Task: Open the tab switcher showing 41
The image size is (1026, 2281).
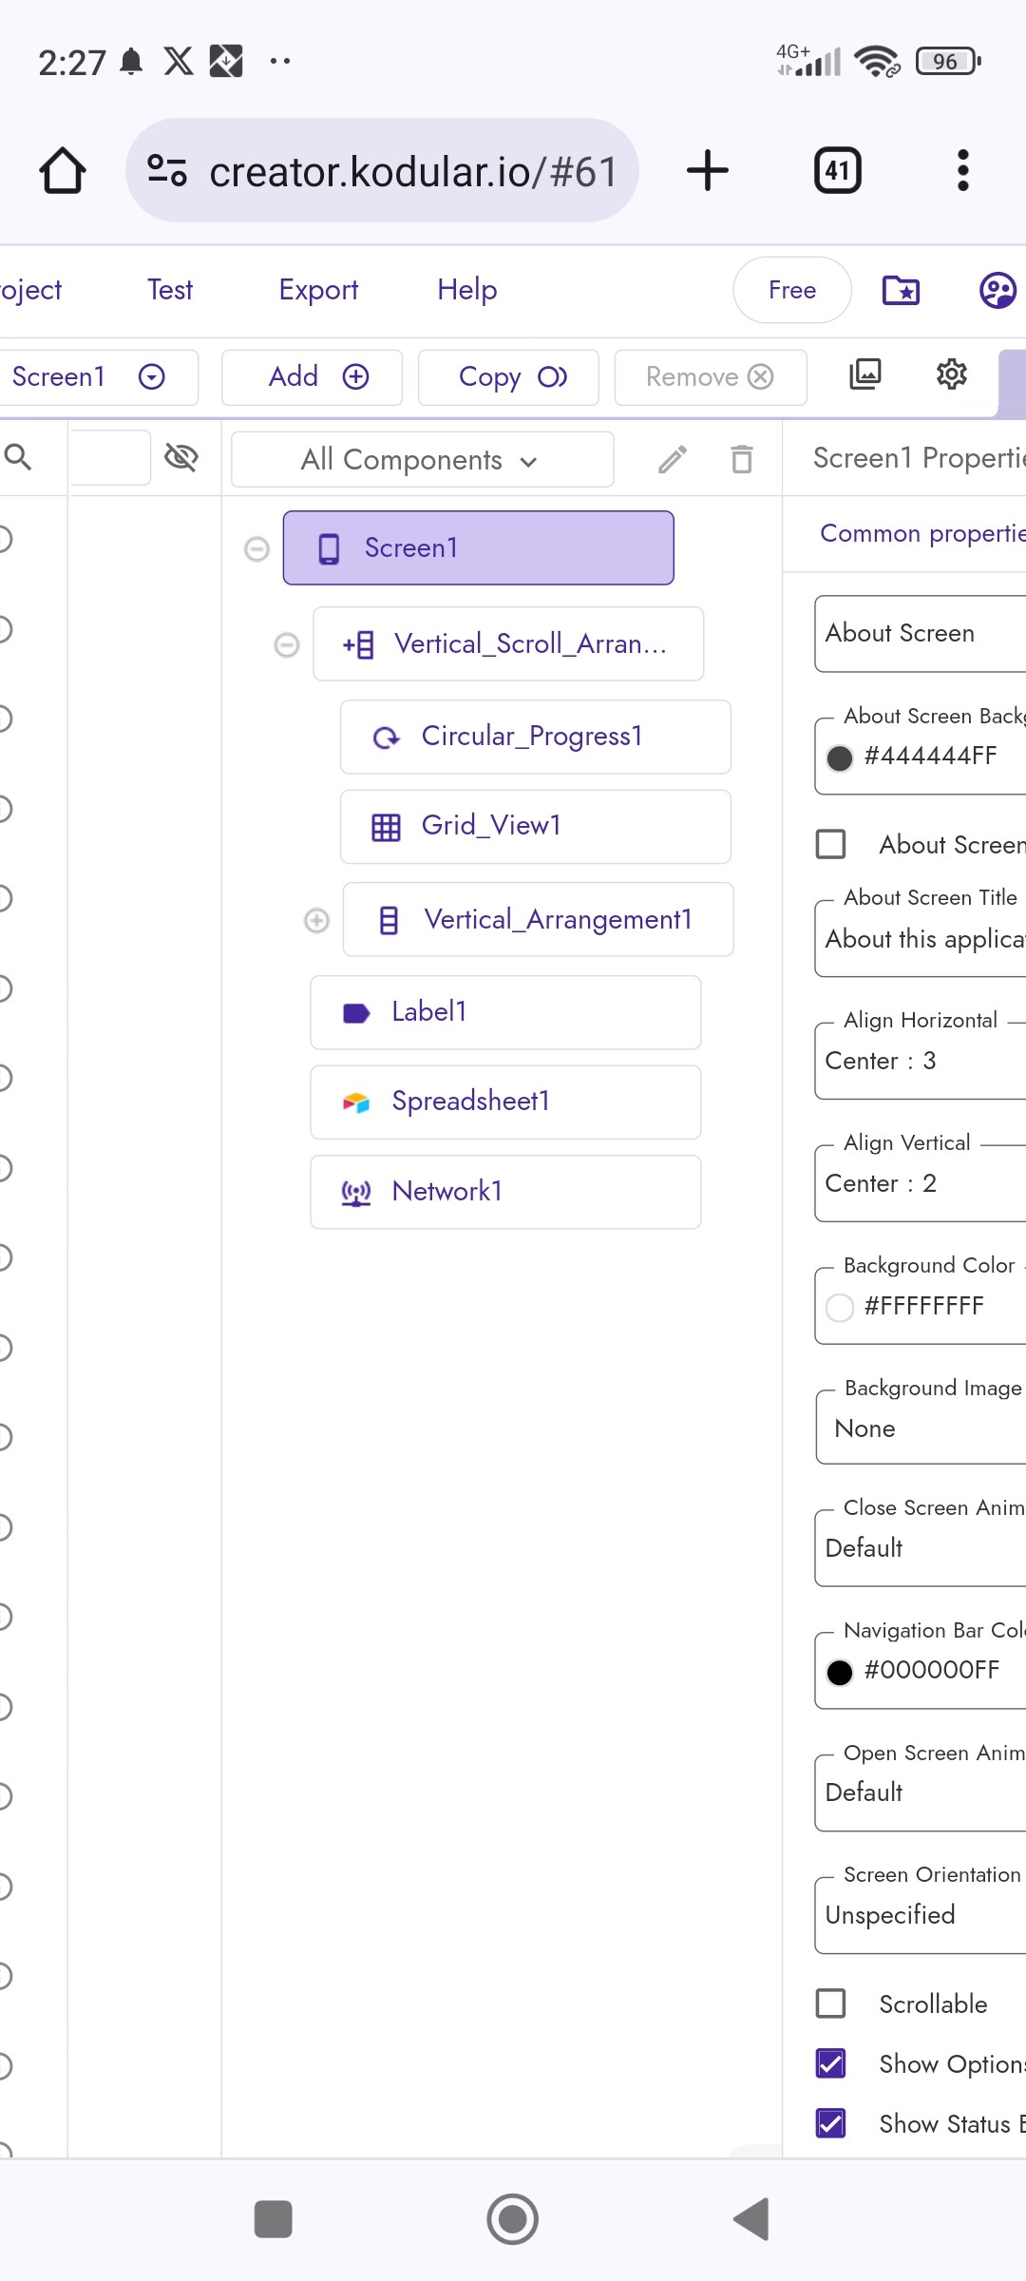Action: [x=838, y=171]
